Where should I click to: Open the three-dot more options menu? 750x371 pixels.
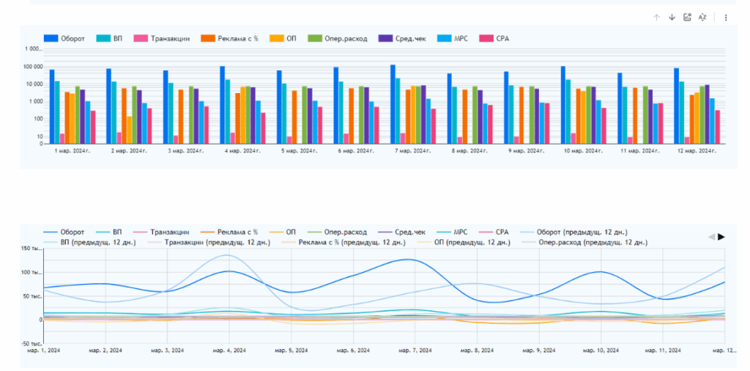(726, 17)
